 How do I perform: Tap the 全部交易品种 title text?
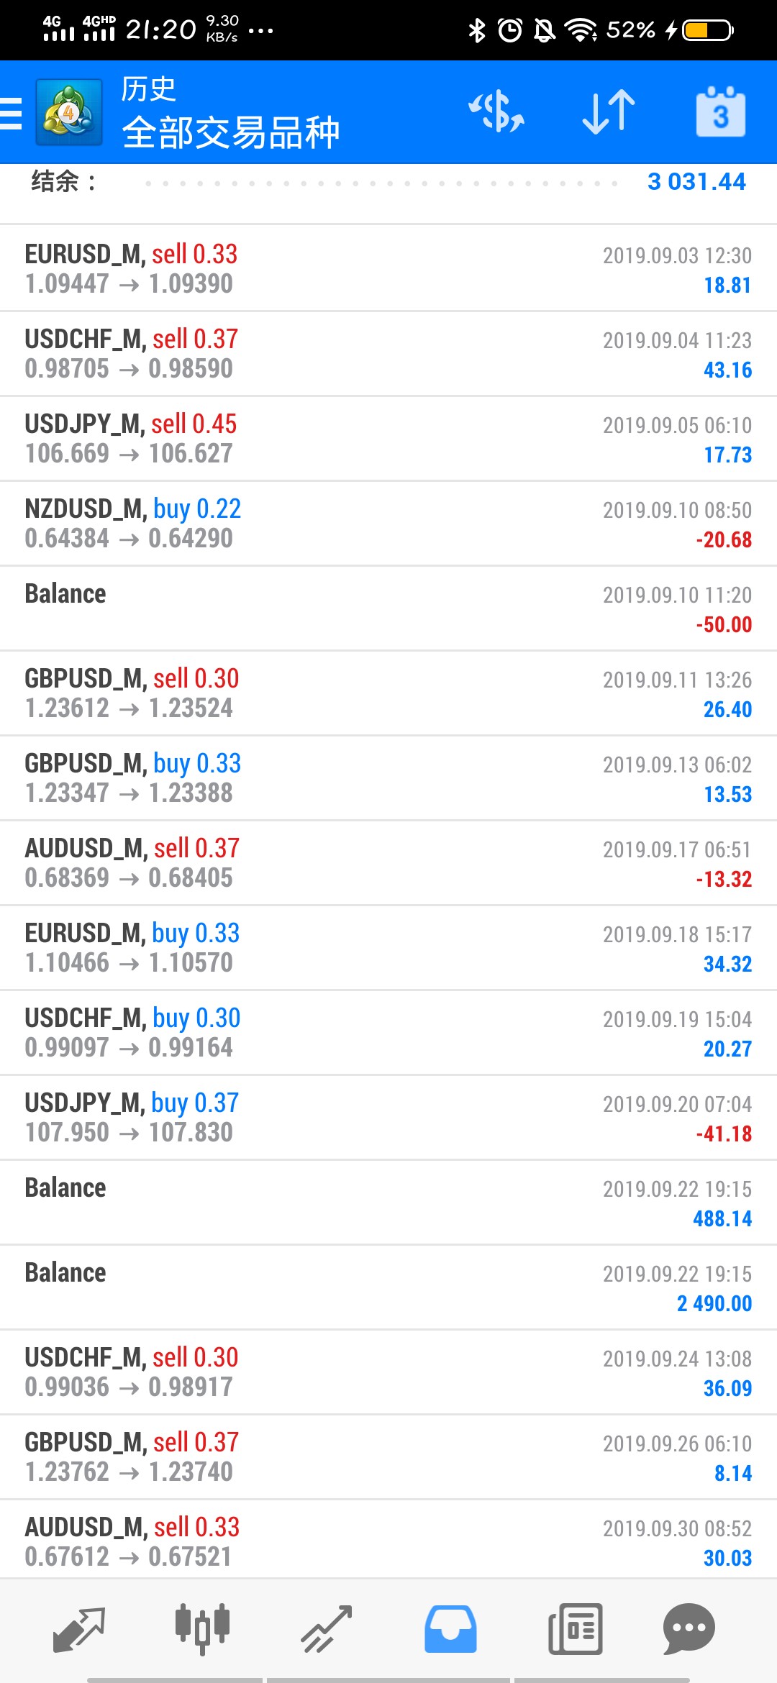tap(230, 132)
